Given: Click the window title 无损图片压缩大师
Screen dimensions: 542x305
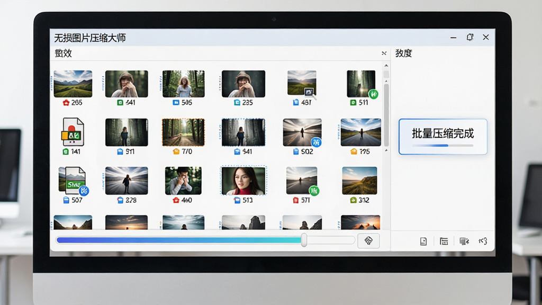Looking at the screenshot, I should (90, 38).
